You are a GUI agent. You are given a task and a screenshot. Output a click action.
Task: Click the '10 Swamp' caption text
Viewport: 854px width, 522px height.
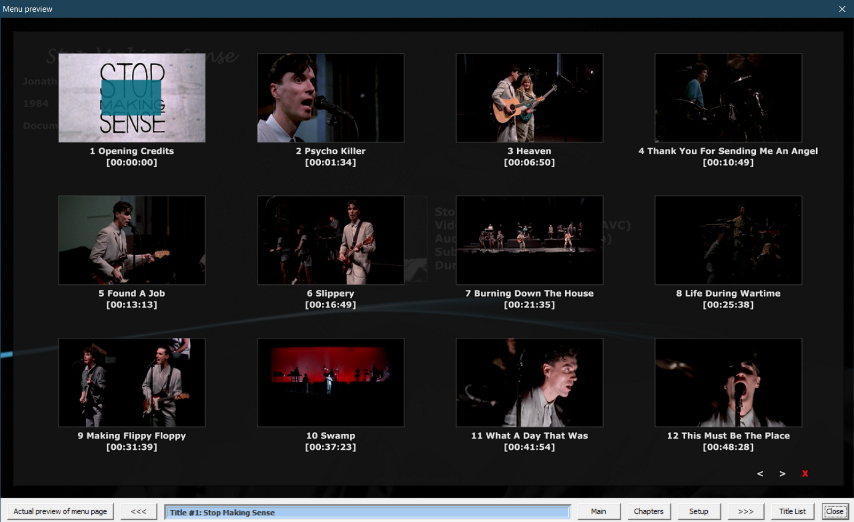coord(330,436)
